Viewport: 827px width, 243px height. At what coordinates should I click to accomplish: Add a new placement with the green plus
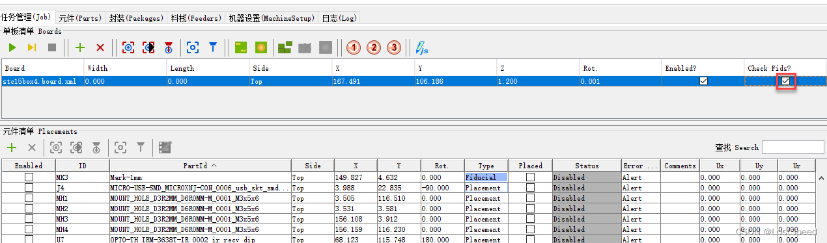pos(12,147)
